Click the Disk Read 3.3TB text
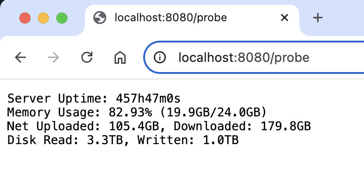Screen dimensions: 364x170 coord(65,140)
